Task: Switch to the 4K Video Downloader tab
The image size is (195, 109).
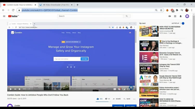Action: 56,5
